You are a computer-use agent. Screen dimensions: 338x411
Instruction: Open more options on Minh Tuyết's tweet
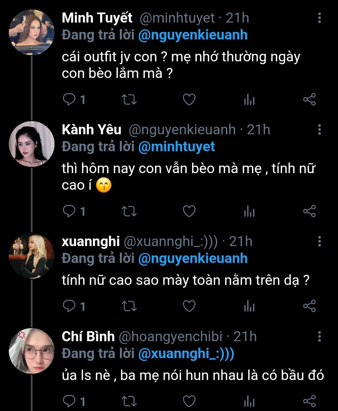319,18
